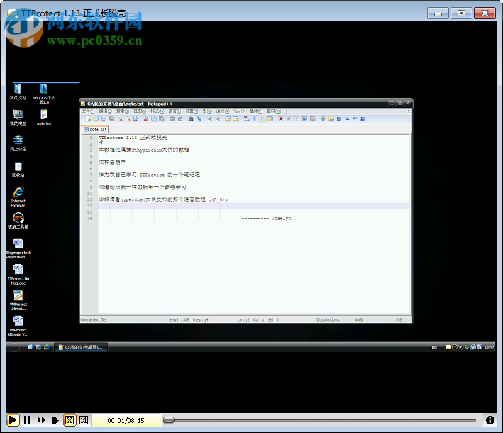
Task: Open the 视图 (View) menu in Notepad++
Action: coord(140,111)
